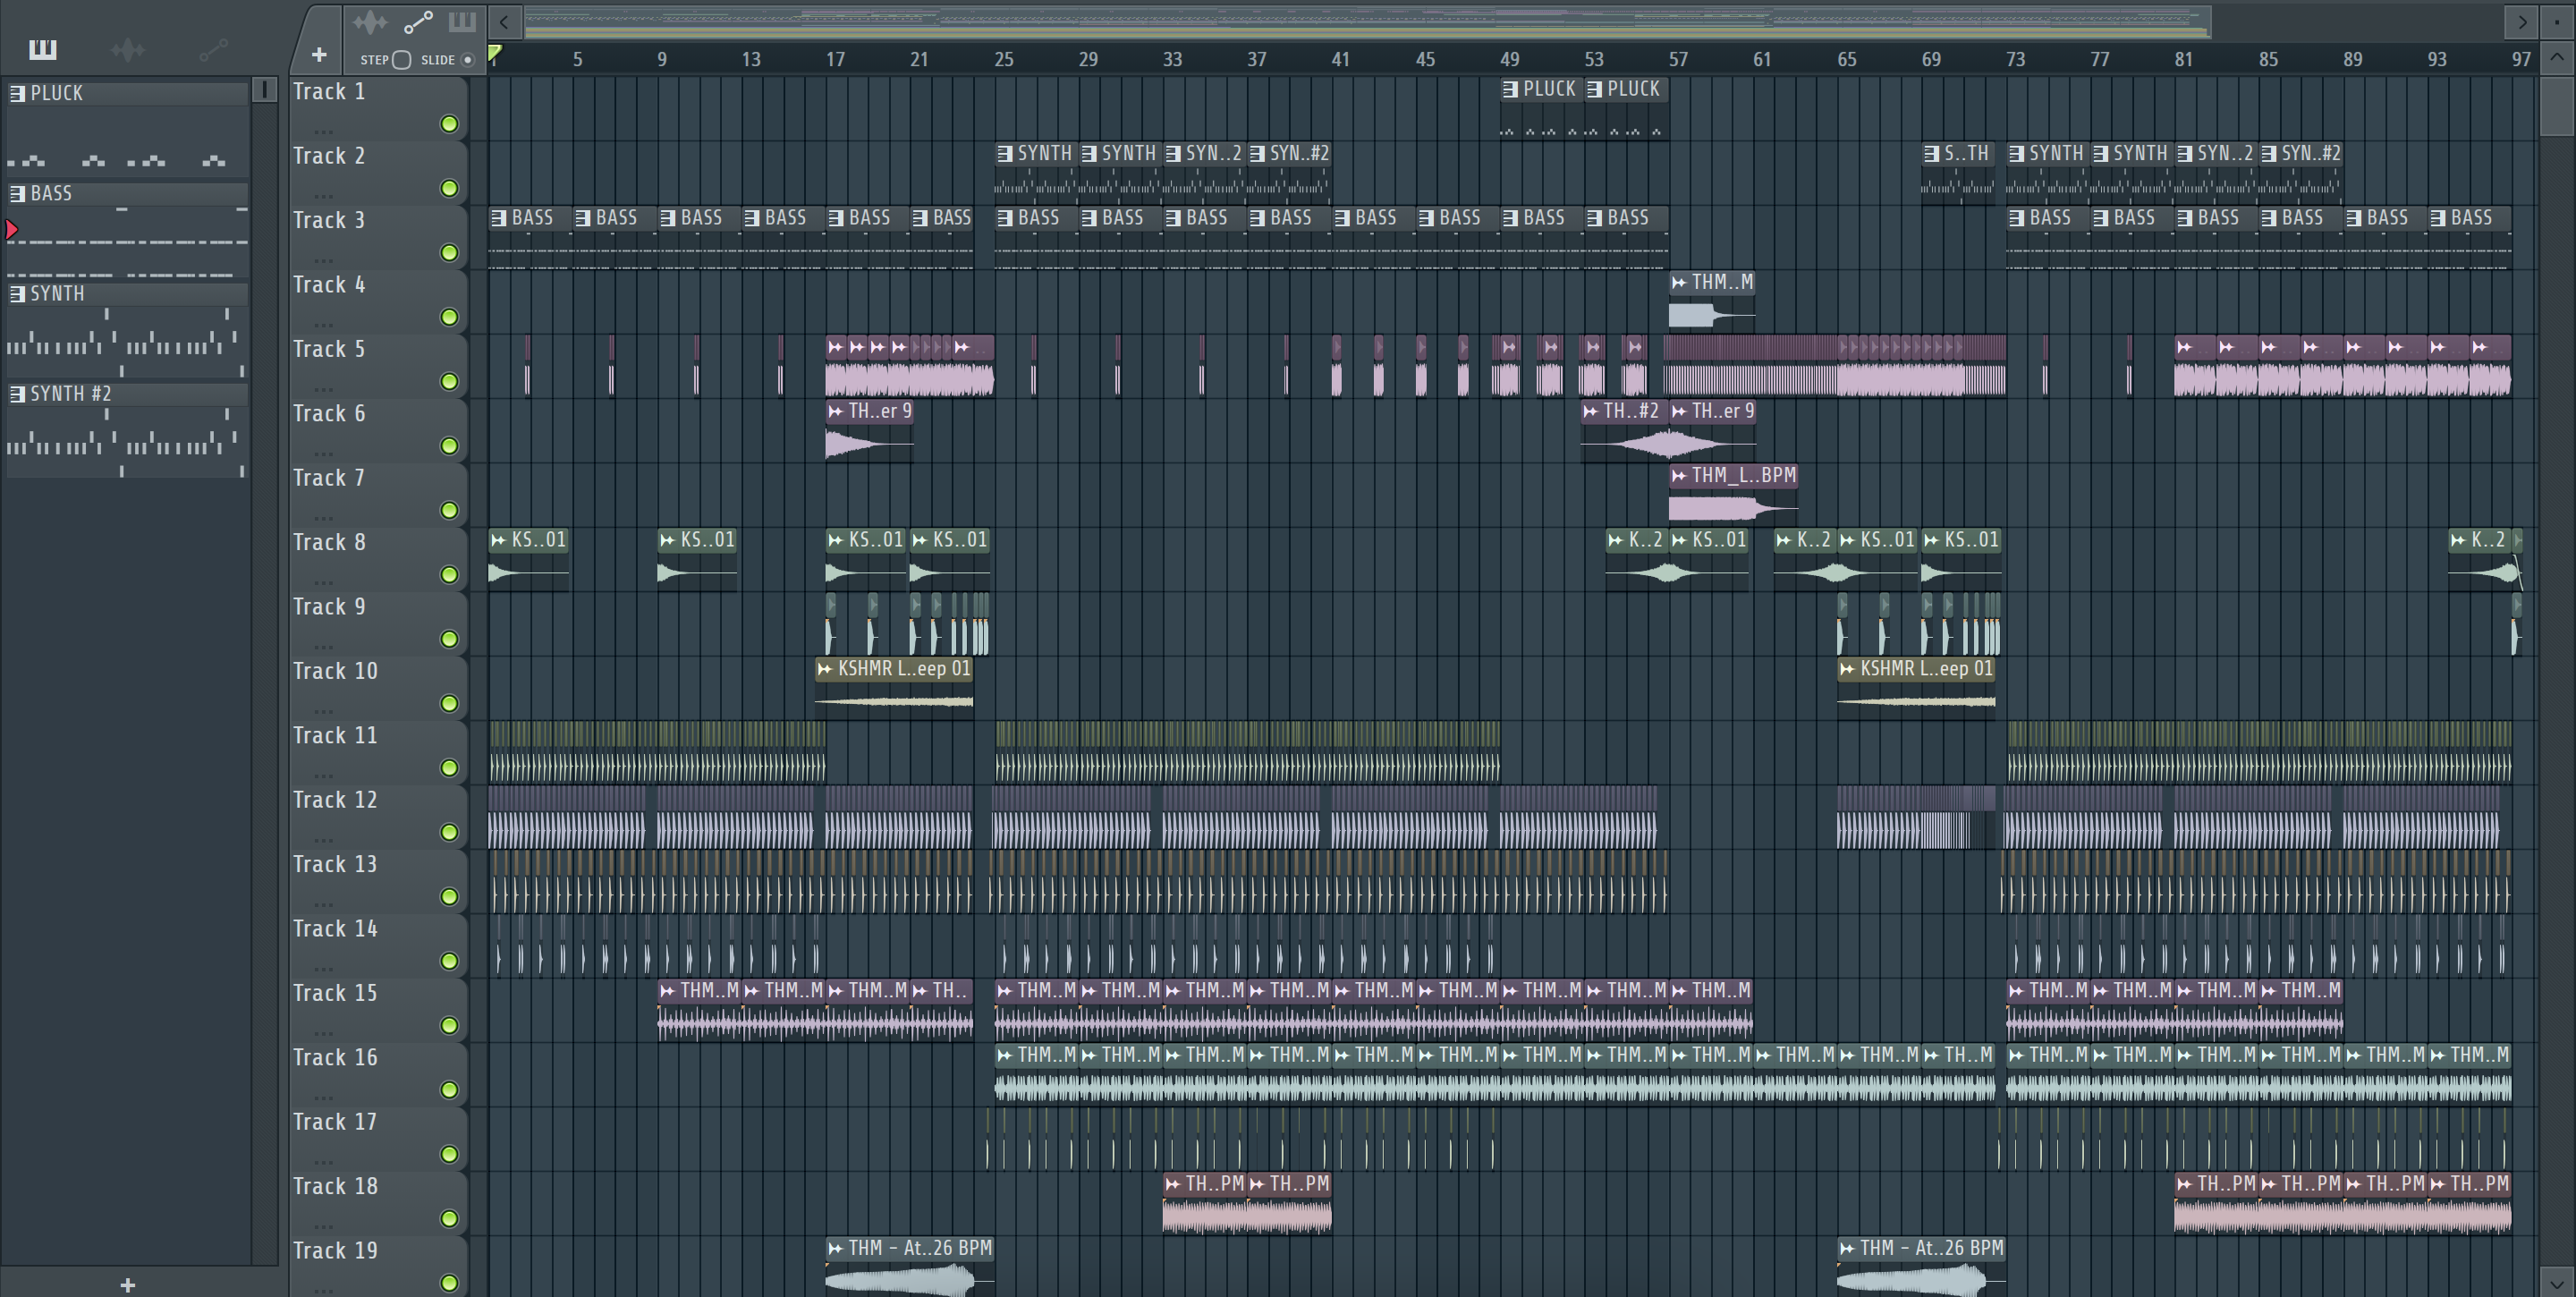
Task: Mute Track 2 with green LED
Action: pos(449,188)
